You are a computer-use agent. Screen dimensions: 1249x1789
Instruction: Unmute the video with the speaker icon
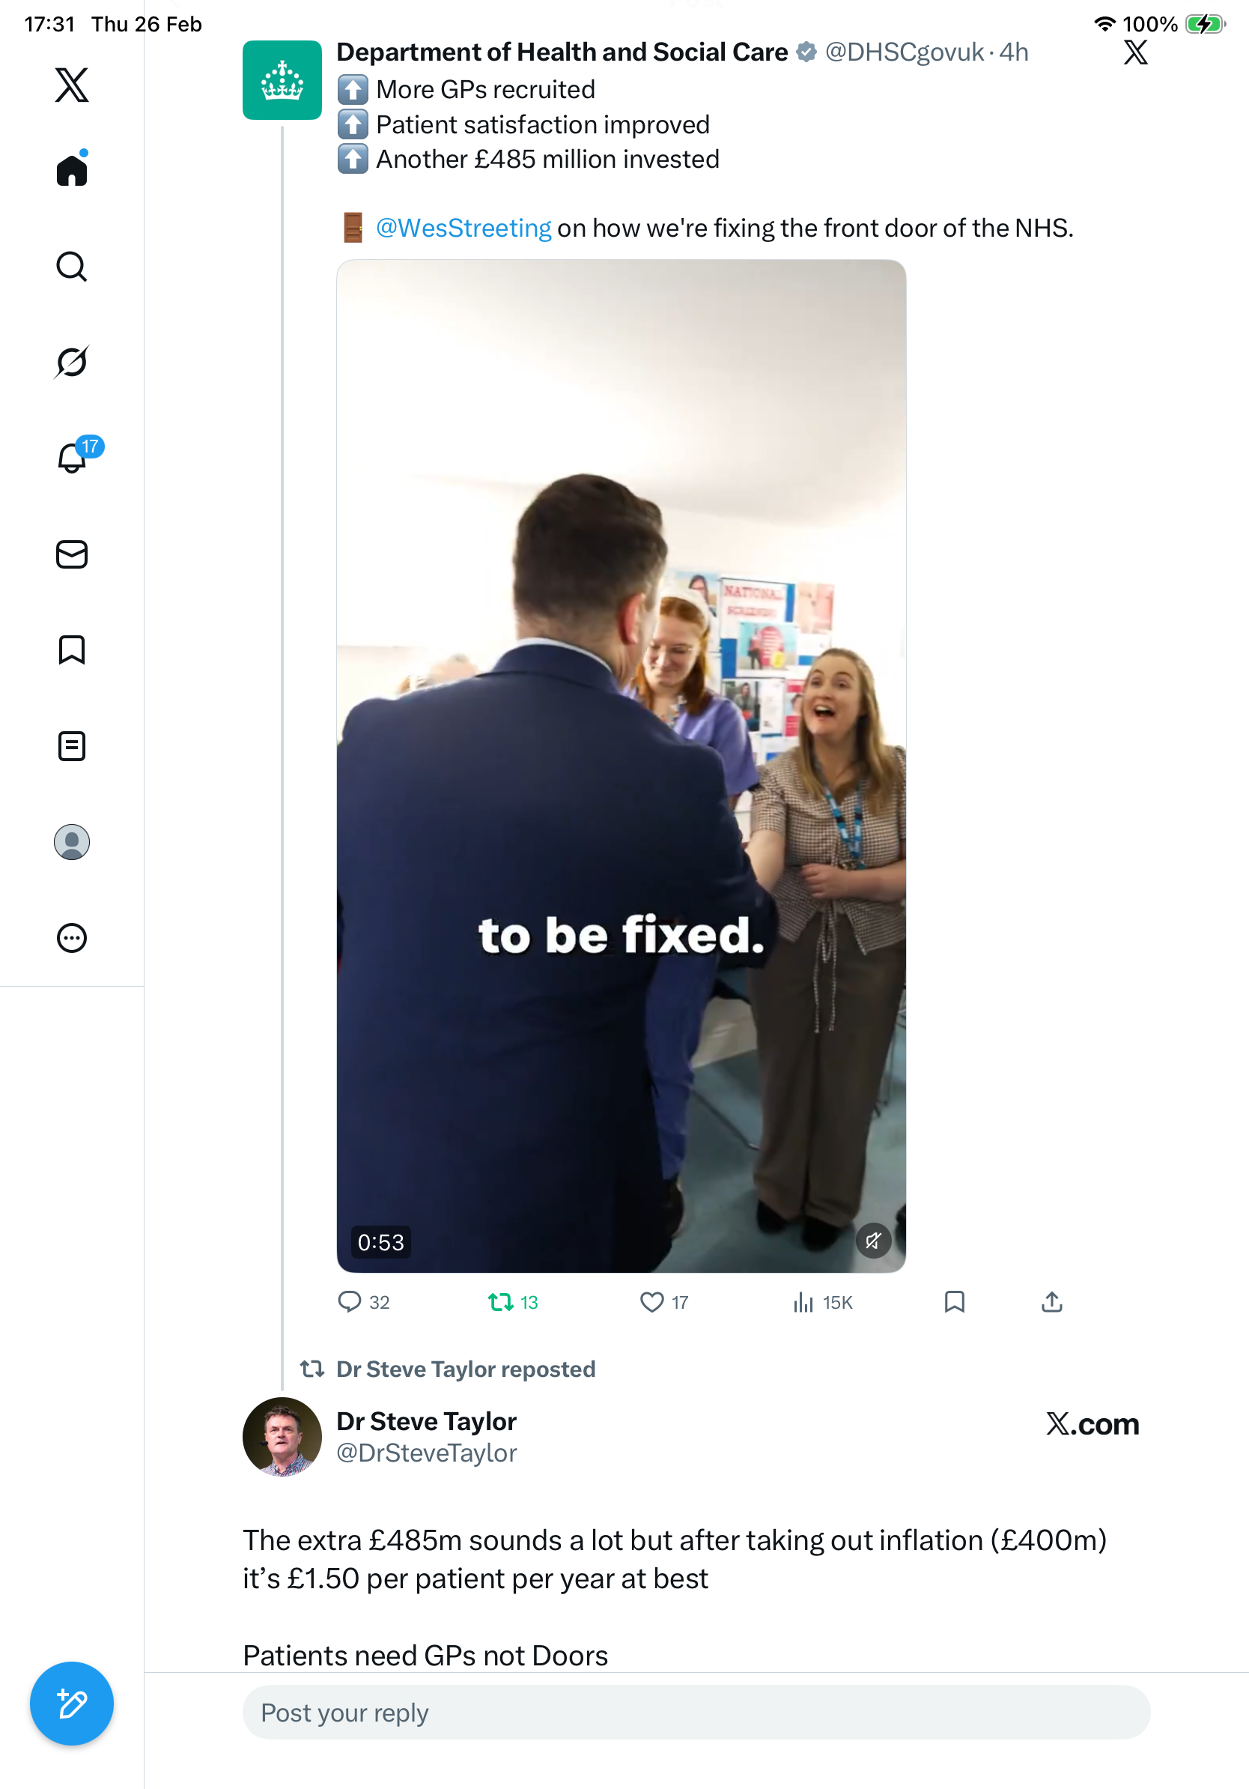pyautogui.click(x=874, y=1241)
